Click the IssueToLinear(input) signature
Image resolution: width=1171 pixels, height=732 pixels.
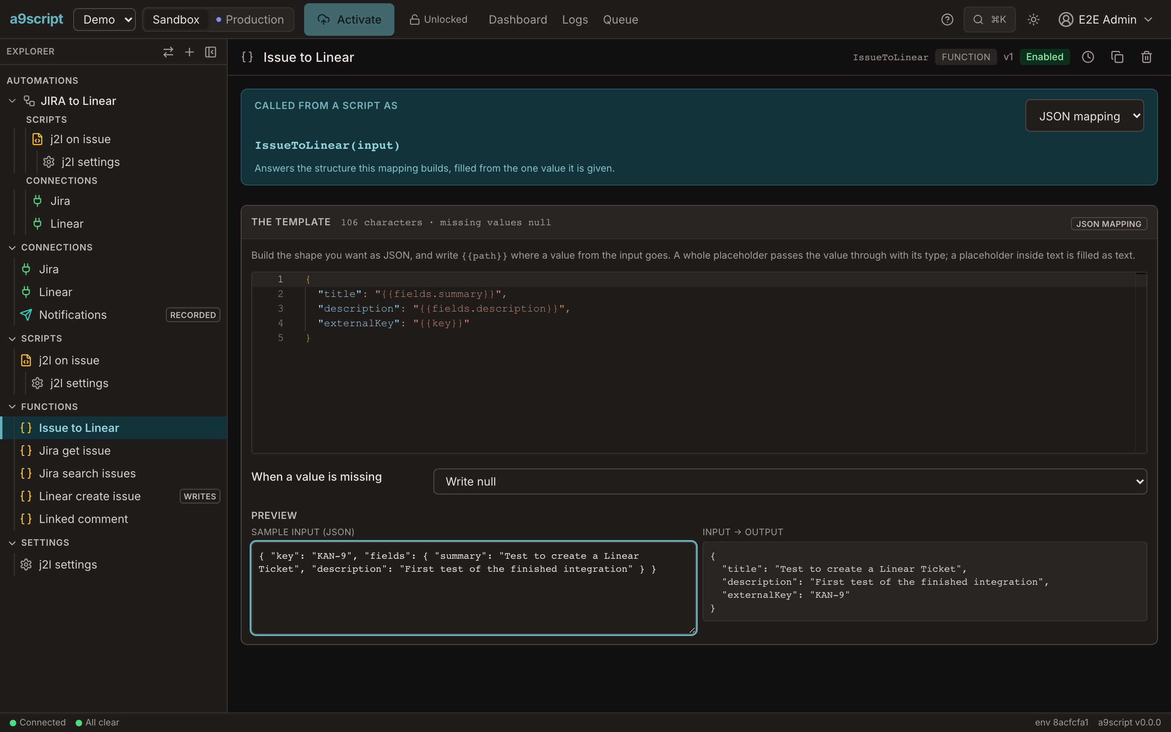click(327, 145)
